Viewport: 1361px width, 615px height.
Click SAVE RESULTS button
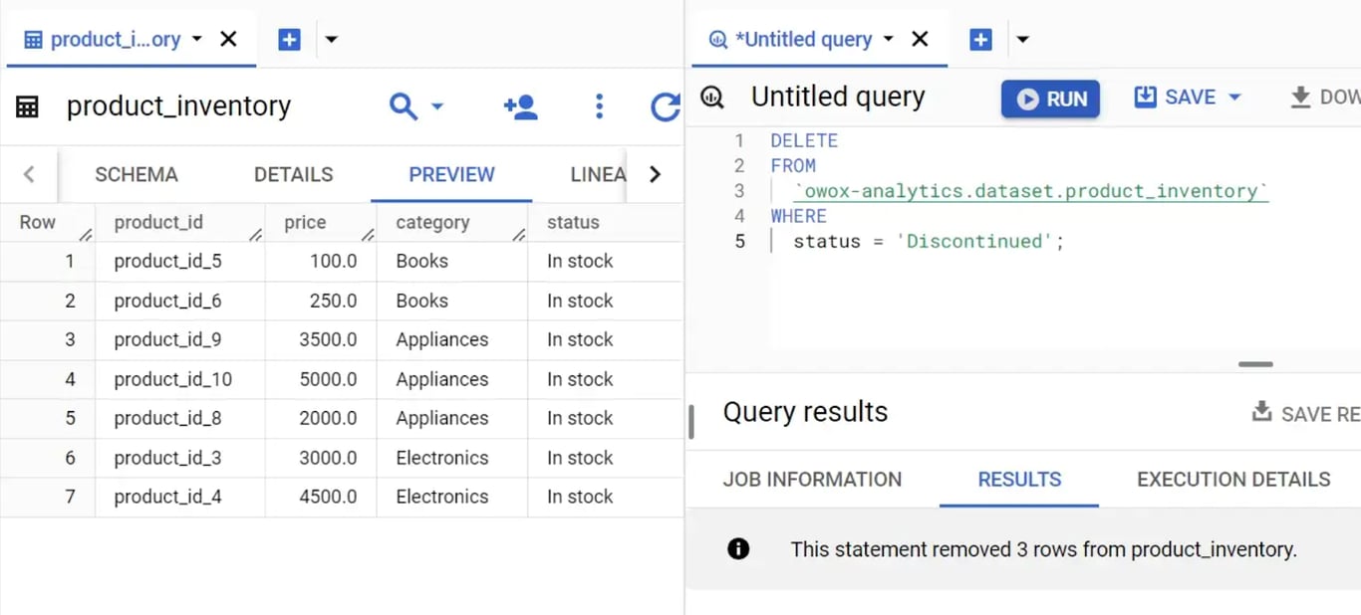tap(1305, 413)
